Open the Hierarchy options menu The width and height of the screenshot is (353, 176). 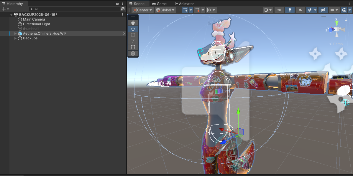coord(122,4)
